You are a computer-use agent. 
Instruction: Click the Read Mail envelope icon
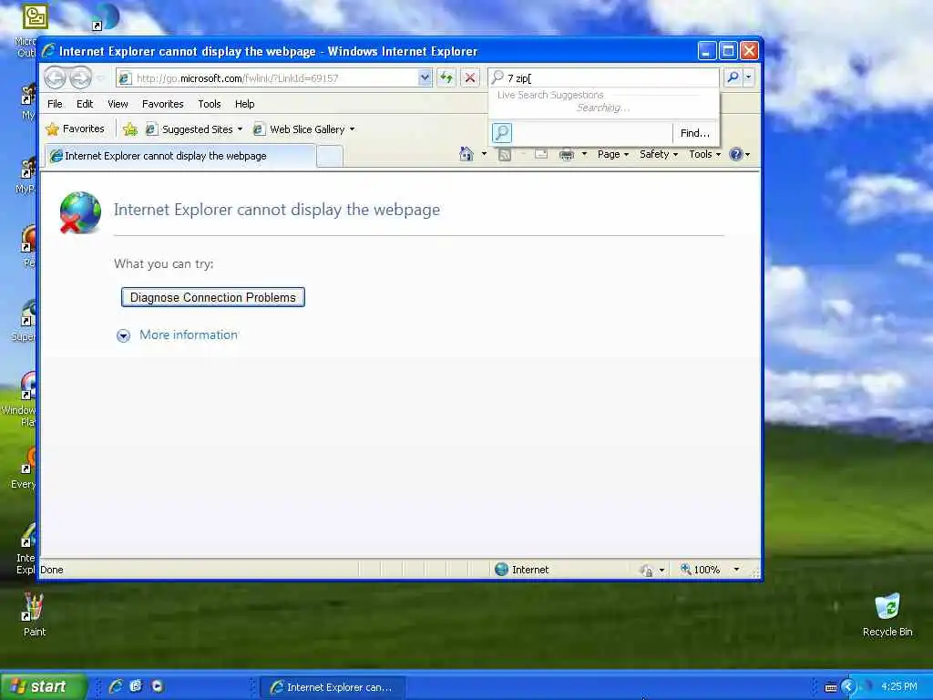pos(541,154)
